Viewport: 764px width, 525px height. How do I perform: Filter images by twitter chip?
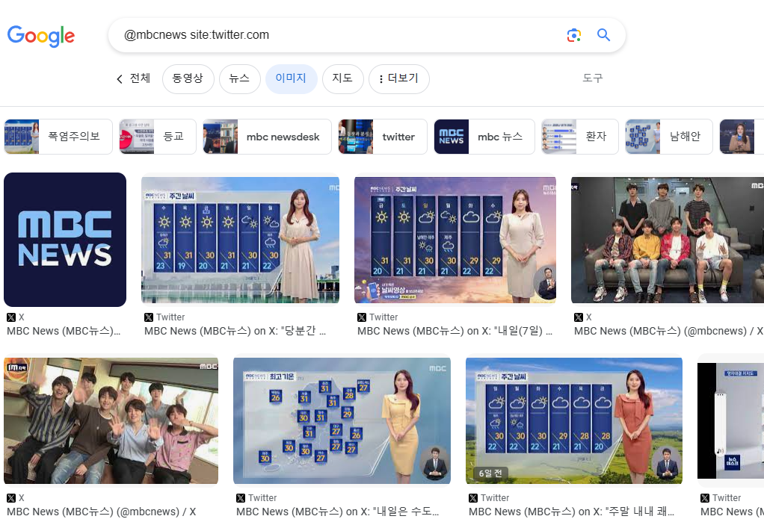[x=383, y=137]
